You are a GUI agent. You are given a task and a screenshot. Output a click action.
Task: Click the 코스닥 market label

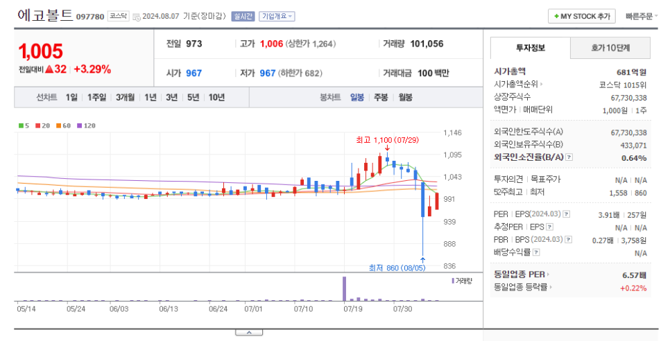[x=118, y=16]
